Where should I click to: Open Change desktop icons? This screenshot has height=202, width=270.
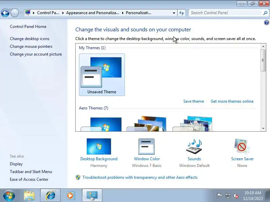pyautogui.click(x=29, y=39)
